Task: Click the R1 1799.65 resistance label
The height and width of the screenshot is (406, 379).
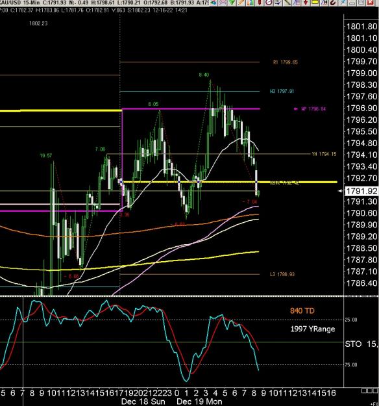Action: click(286, 62)
